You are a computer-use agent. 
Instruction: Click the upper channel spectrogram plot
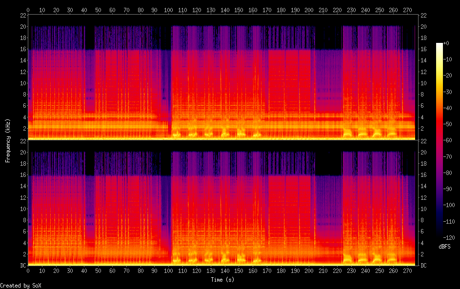[222, 77]
